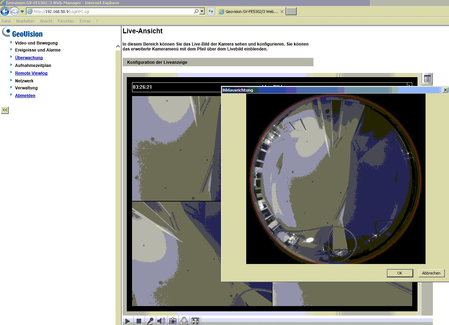Go back with the browser back arrow
Screen dimensions: 449x325
click(5, 12)
